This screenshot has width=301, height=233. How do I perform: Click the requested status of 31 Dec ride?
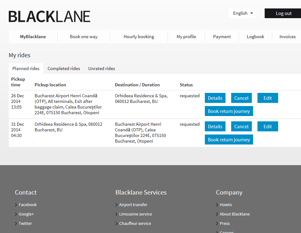(x=189, y=124)
